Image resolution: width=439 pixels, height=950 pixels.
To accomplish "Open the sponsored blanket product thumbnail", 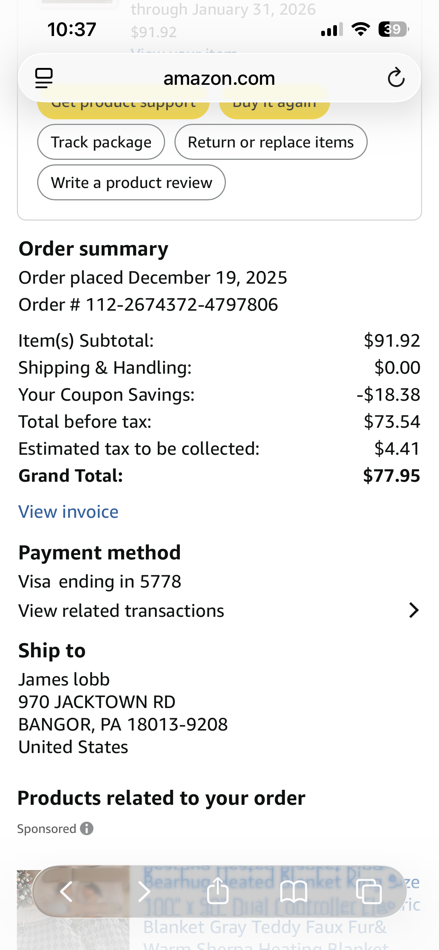I will tap(73, 910).
